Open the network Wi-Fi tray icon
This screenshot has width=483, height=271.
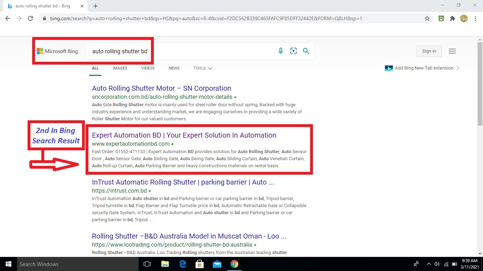click(446, 264)
